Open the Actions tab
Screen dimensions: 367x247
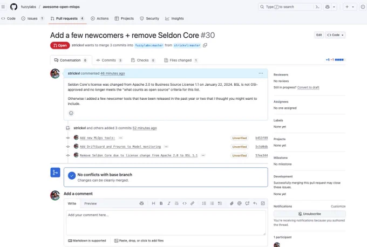click(x=100, y=18)
